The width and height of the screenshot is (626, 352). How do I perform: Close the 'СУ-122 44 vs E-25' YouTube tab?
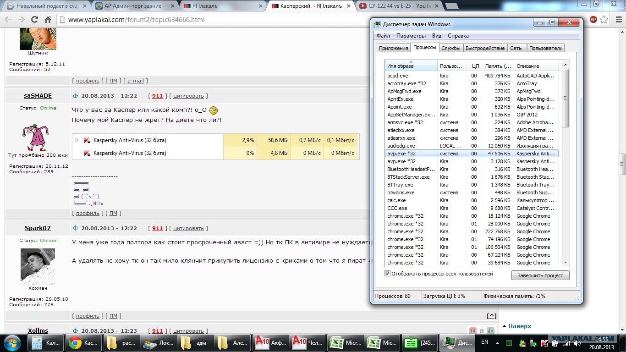[x=437, y=6]
